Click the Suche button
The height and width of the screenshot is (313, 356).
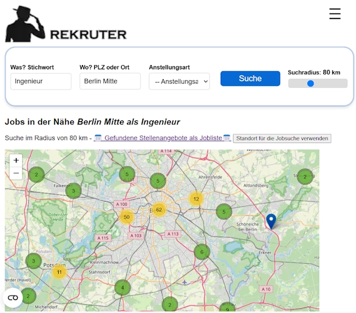[250, 78]
